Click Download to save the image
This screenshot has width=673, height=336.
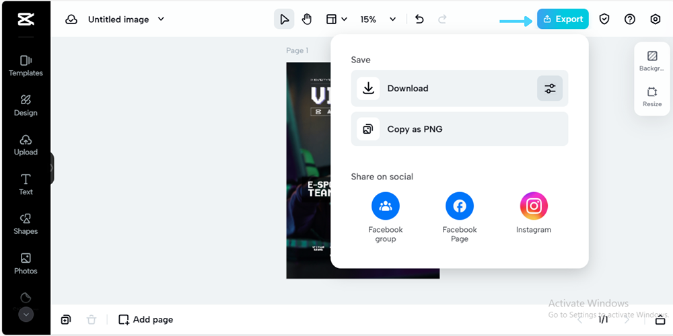(x=459, y=88)
